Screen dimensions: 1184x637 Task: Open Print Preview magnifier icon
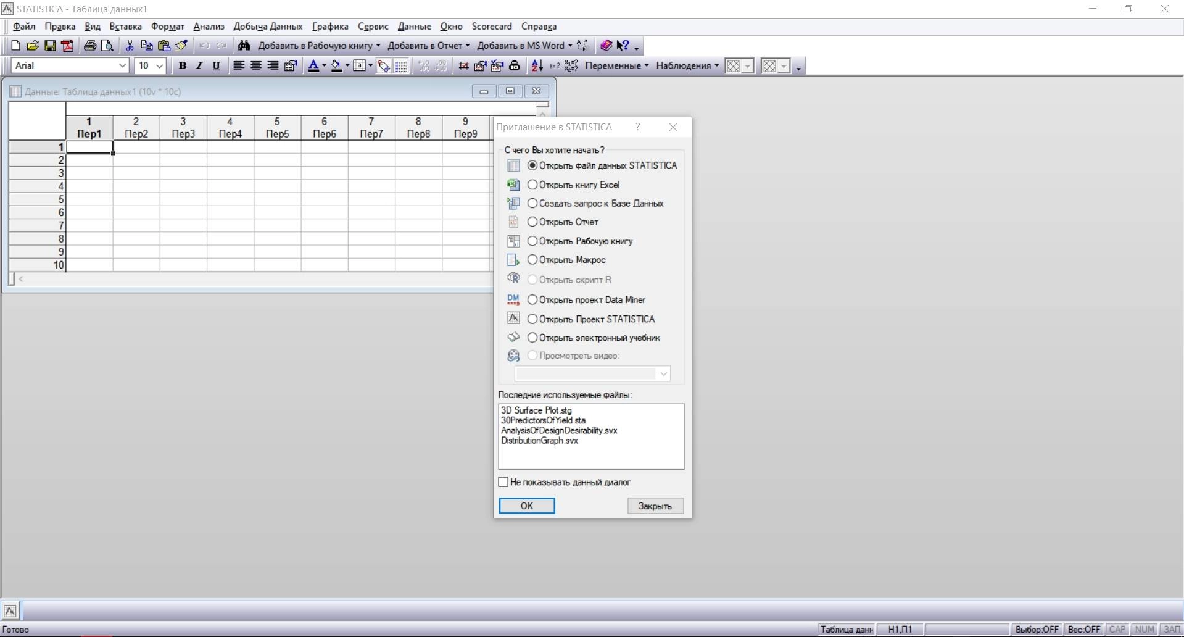pos(107,46)
